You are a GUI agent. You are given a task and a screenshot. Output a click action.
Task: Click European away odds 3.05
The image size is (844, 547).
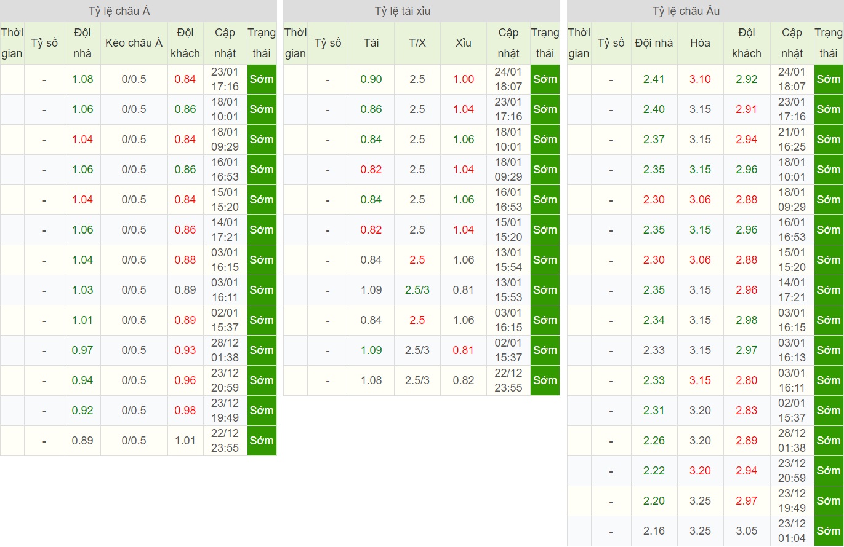(747, 531)
